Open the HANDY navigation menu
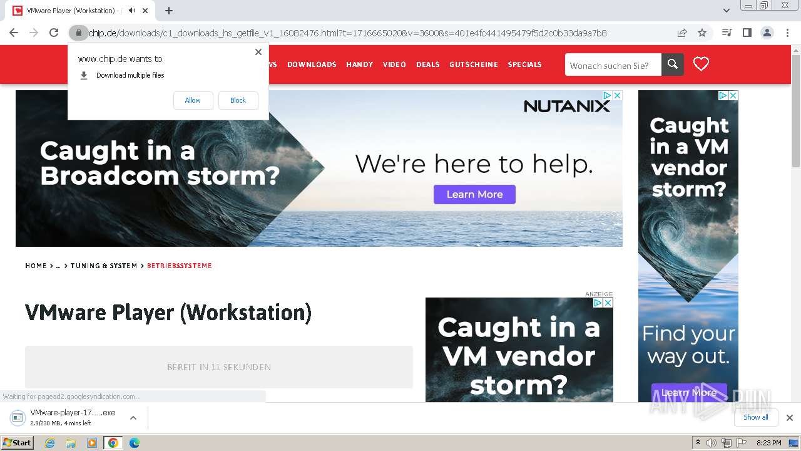Image resolution: width=801 pixels, height=451 pixels. click(359, 65)
